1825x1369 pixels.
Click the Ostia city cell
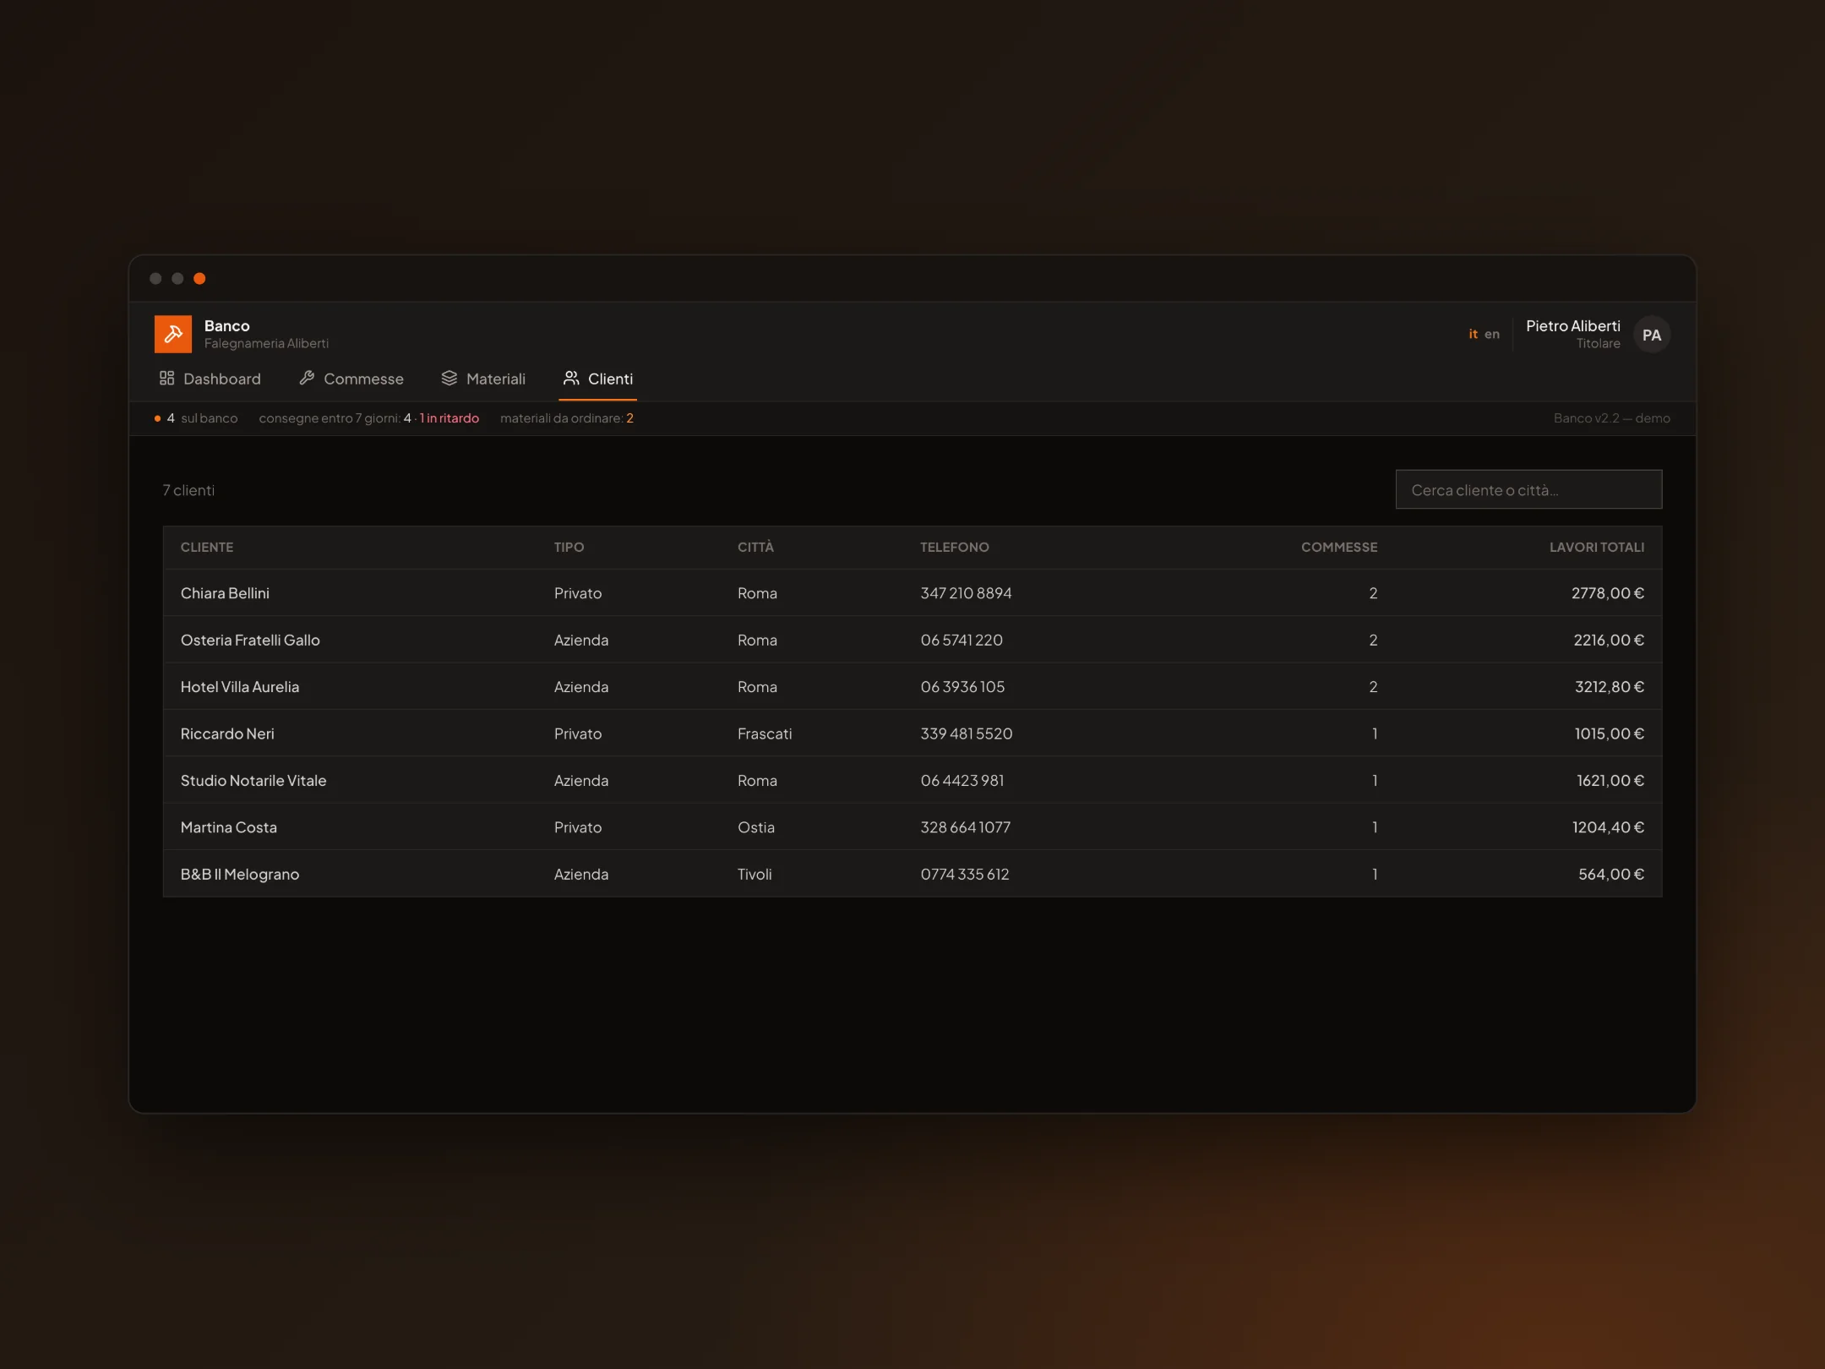[x=755, y=827]
